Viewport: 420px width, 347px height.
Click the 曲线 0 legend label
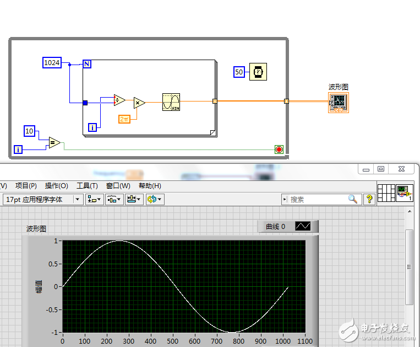click(275, 227)
